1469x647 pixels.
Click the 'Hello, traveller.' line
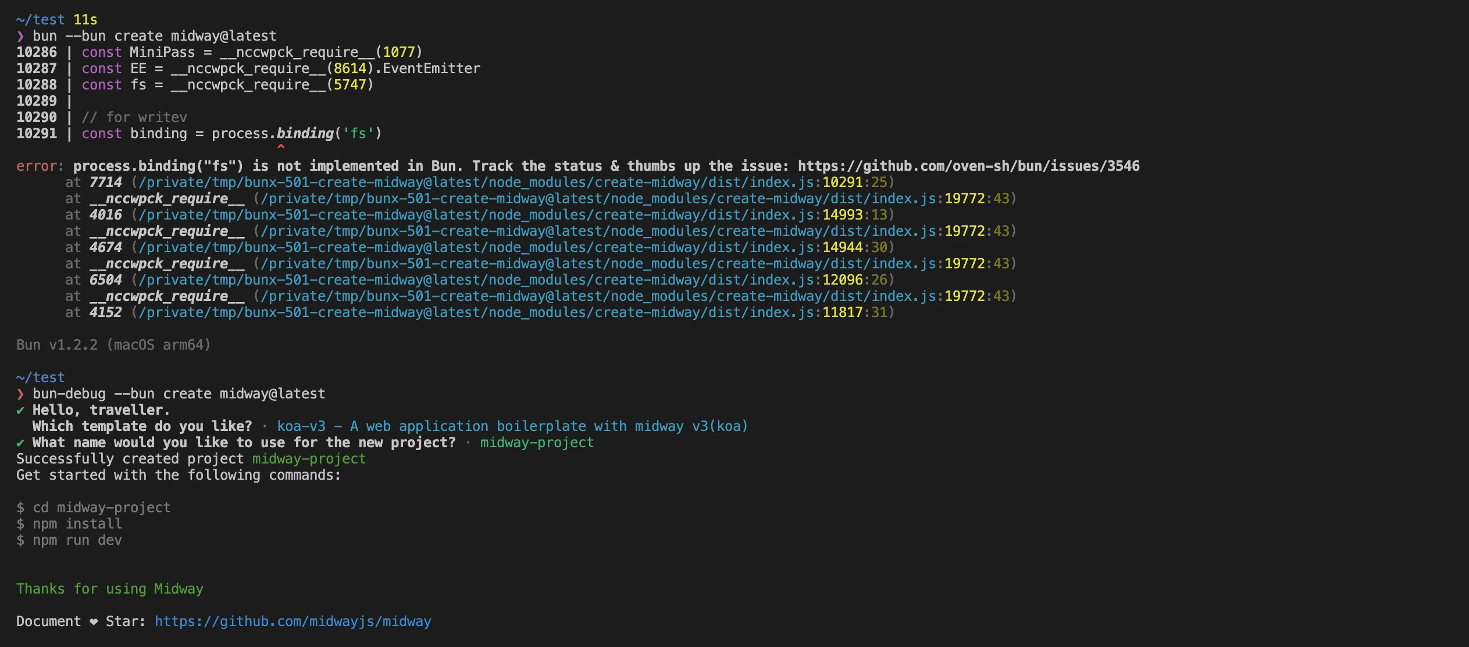coord(101,410)
